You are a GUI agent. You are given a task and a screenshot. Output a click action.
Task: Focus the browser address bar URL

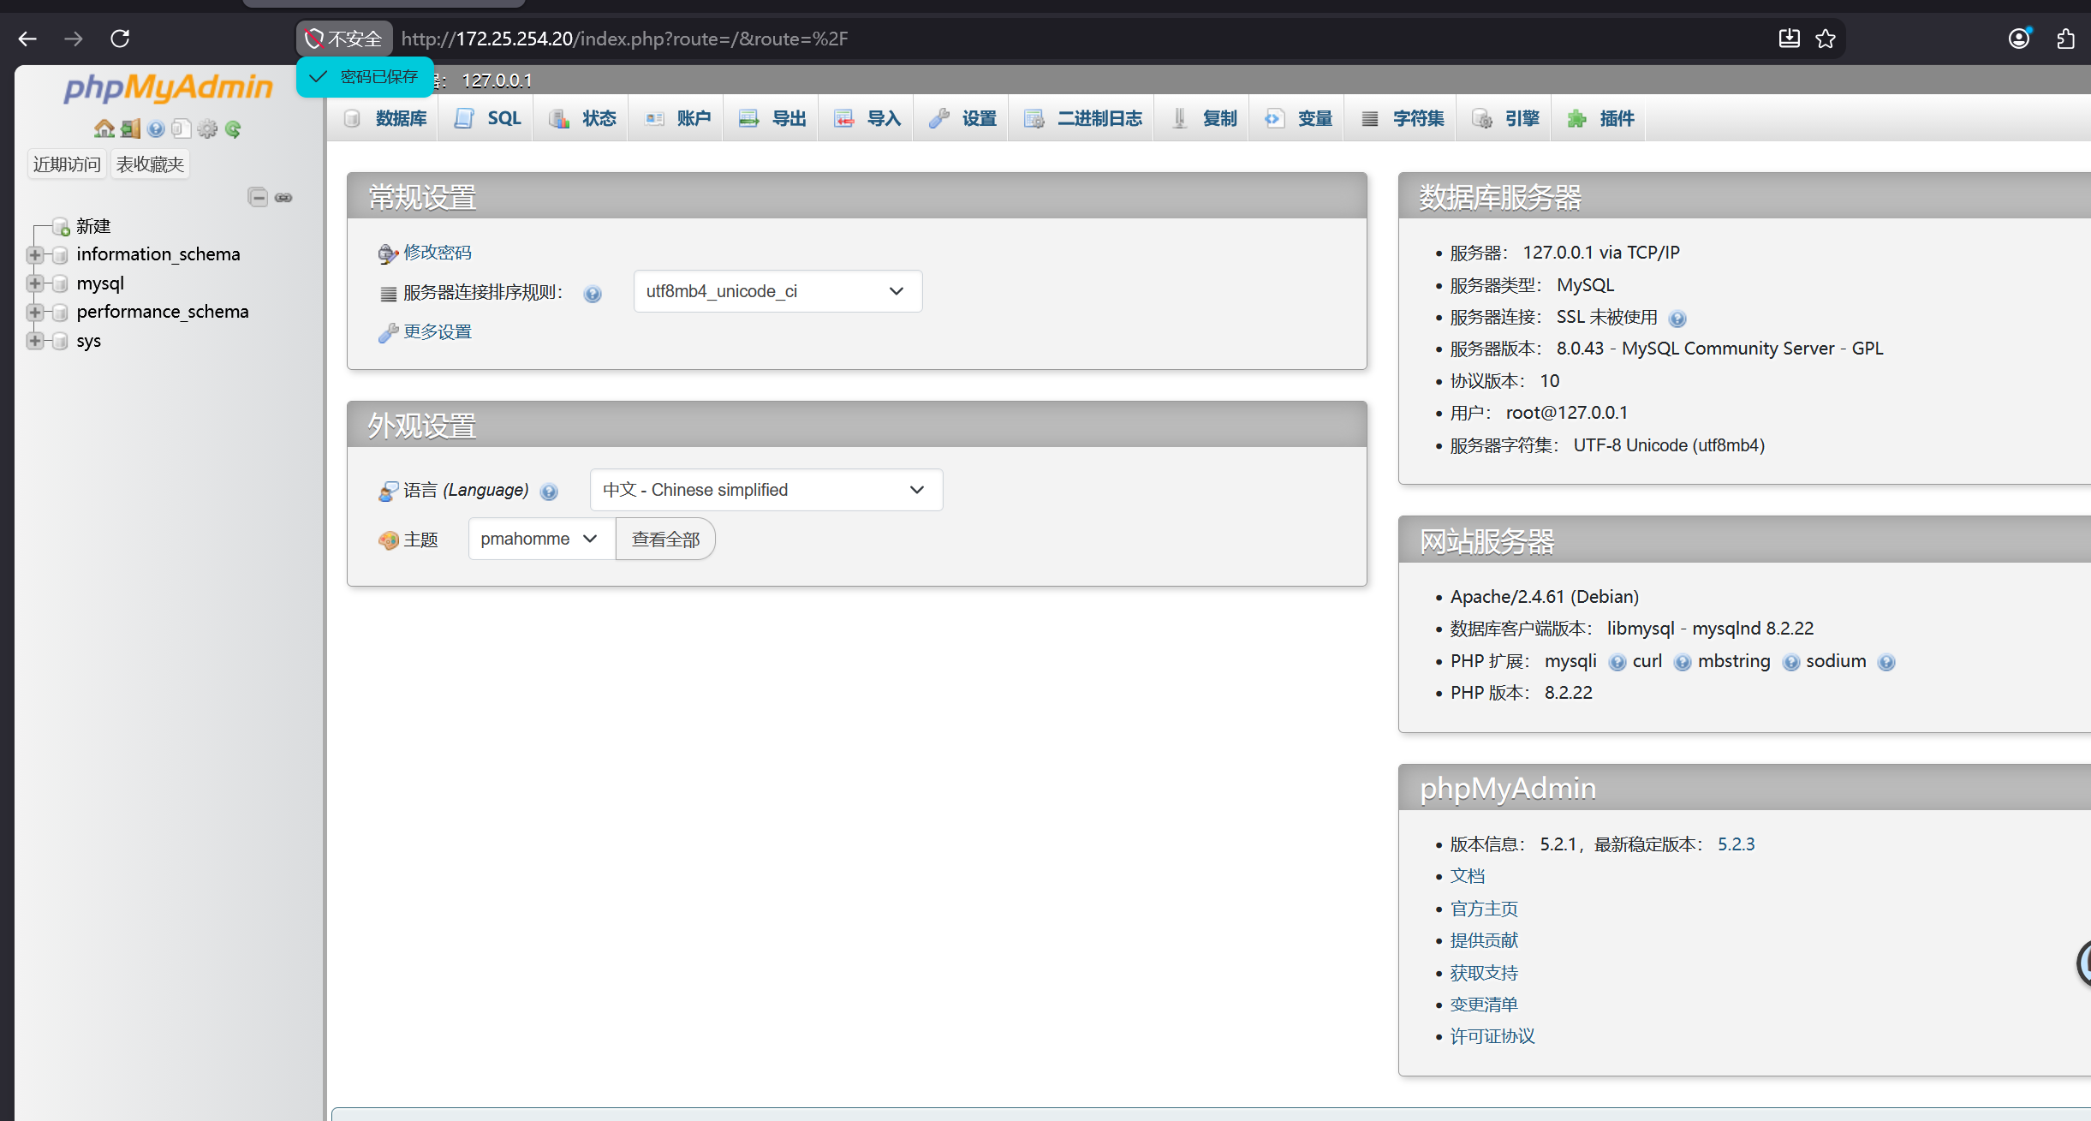tap(624, 39)
